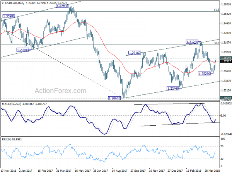Click the 12 Feb 2018 date on time axis
Image resolution: width=232 pixels, height=174 pixels.
pyautogui.click(x=194, y=171)
